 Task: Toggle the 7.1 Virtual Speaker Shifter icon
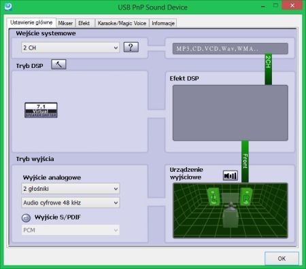pos(41,110)
